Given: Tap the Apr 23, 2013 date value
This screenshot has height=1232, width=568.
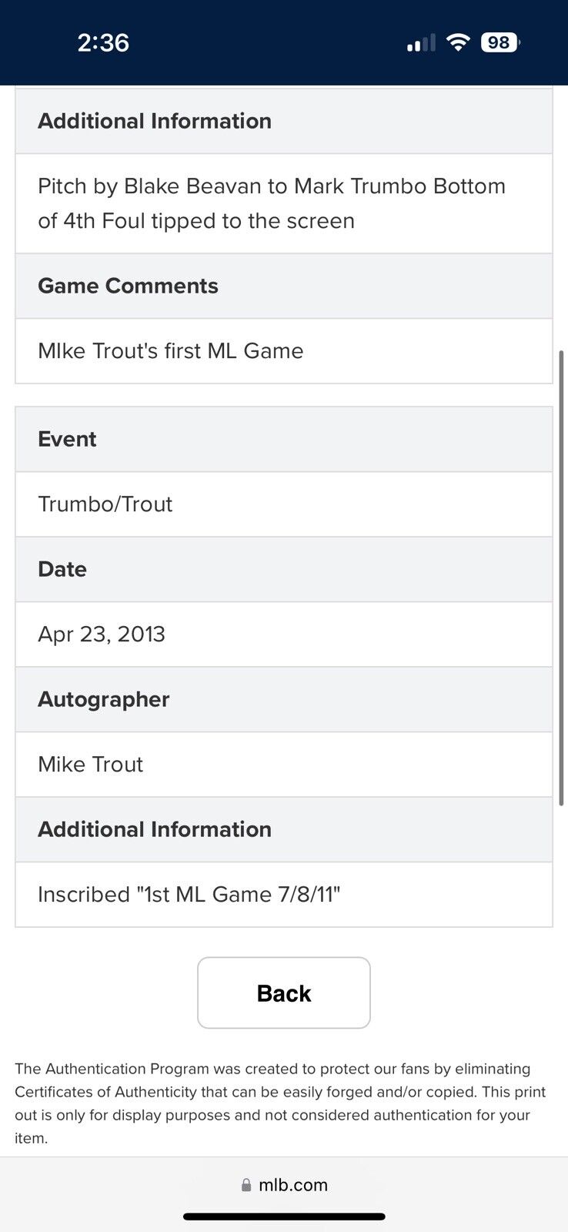Looking at the screenshot, I should click(102, 634).
